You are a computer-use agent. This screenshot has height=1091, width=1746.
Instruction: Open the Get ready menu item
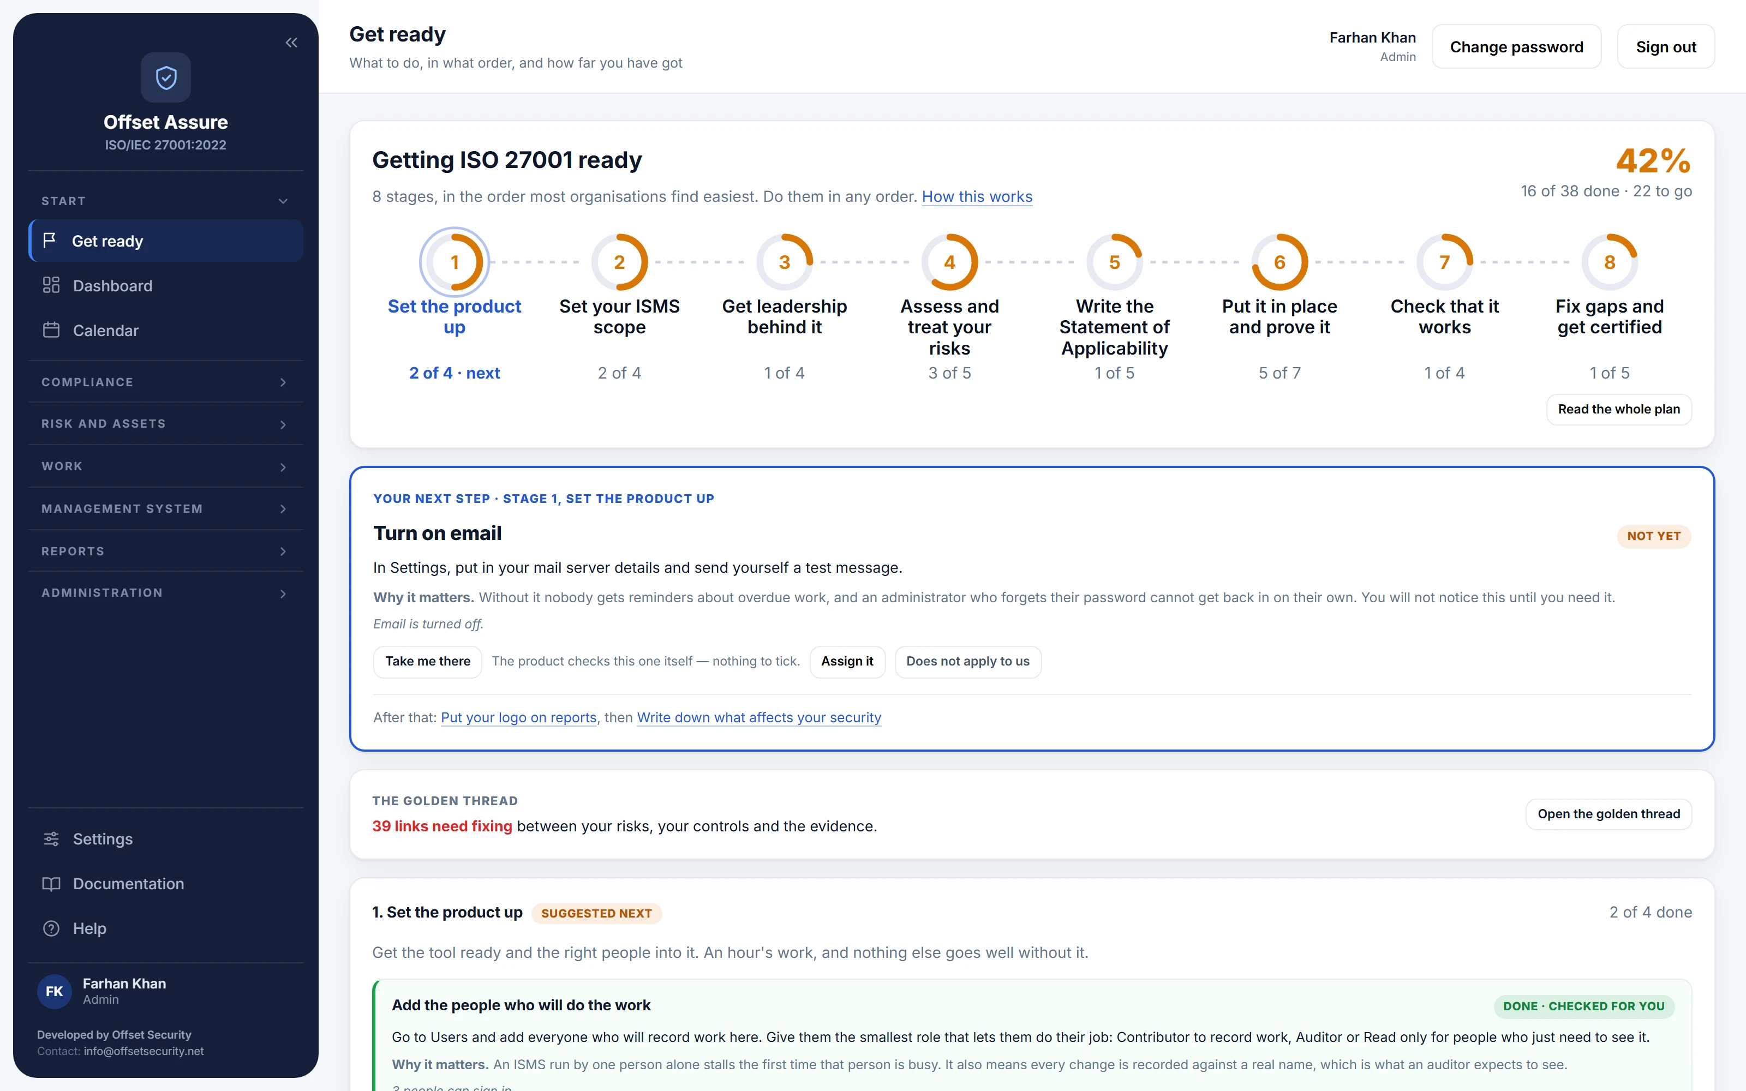click(x=166, y=241)
